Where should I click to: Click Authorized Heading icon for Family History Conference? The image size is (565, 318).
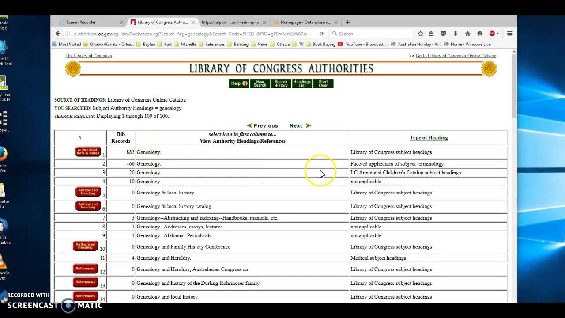[85, 246]
